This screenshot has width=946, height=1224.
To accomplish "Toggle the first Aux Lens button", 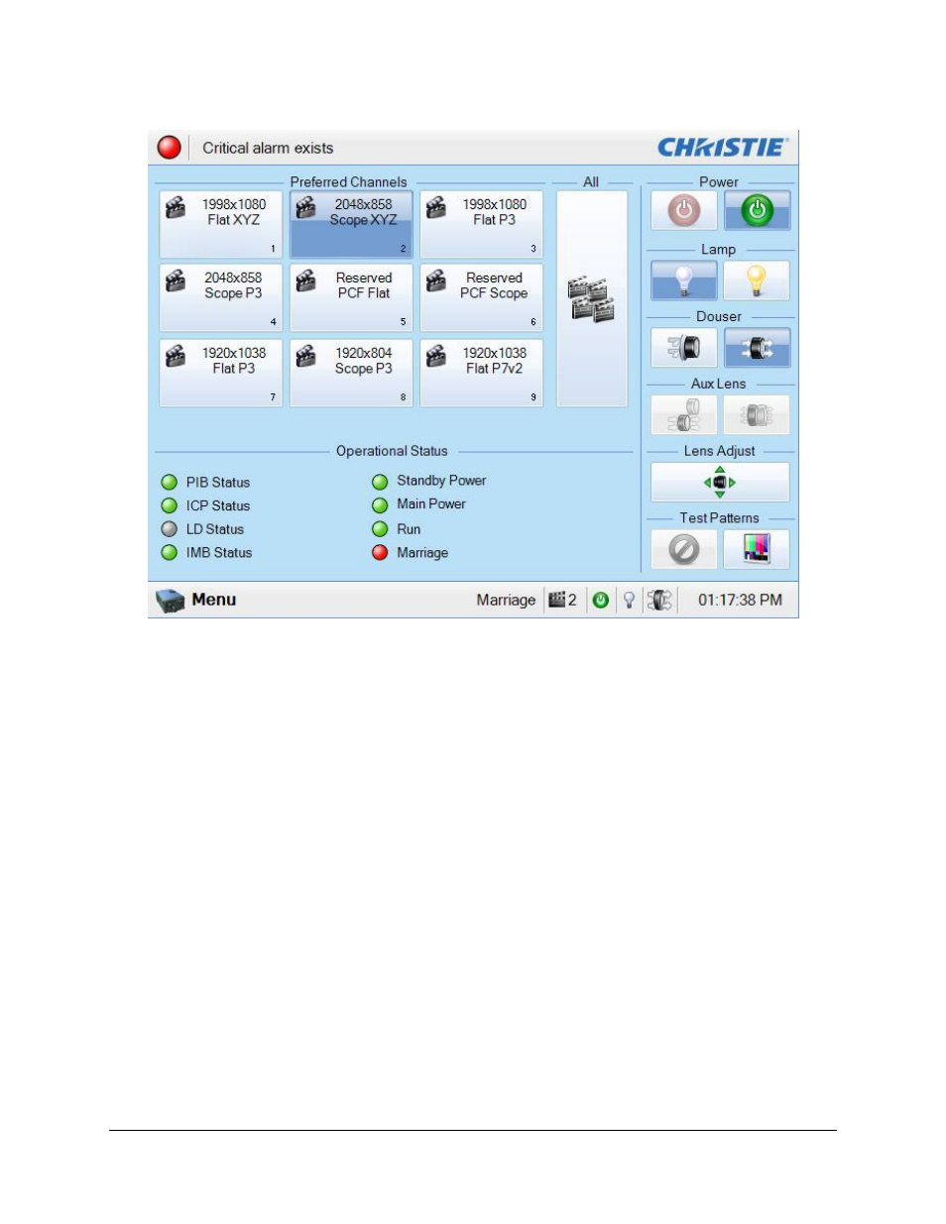I will [684, 415].
